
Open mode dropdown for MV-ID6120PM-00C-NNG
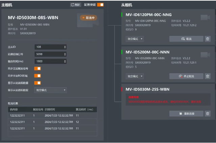pos(135,39)
